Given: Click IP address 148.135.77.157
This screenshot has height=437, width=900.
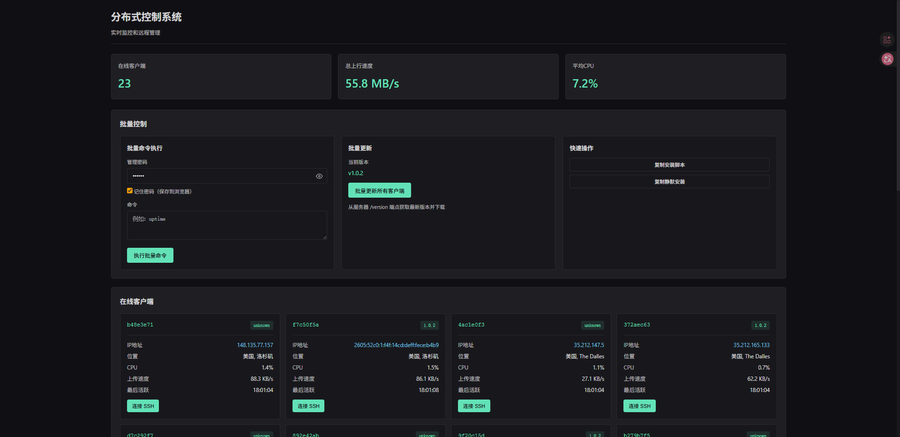Looking at the screenshot, I should click(255, 345).
